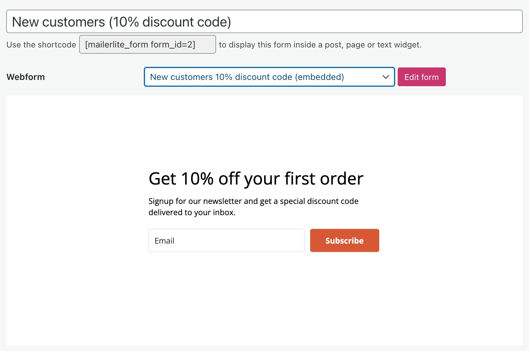Viewport: 529px width, 351px height.
Task: Click the 'delivered to your inbox.' text line
Action: click(192, 212)
